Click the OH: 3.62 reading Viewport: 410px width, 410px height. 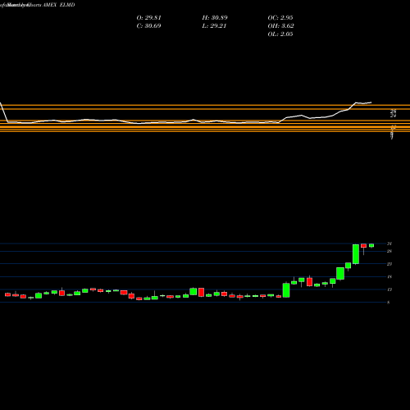pos(281,26)
